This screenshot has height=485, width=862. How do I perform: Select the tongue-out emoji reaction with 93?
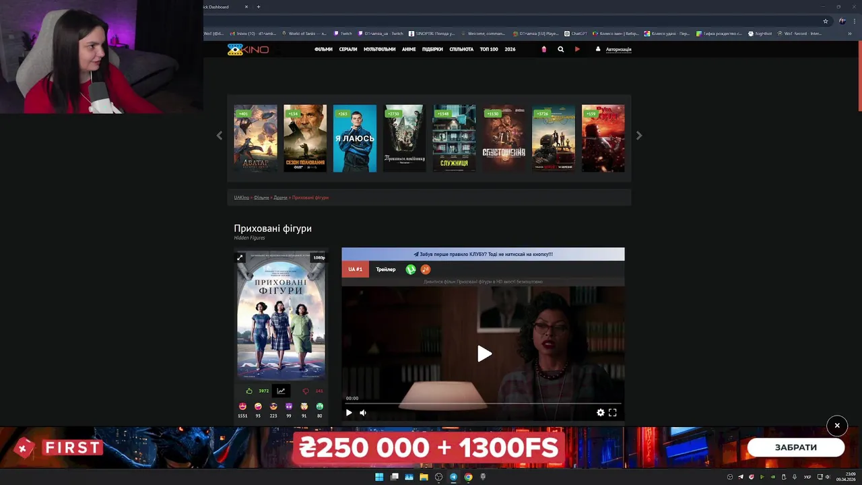pos(258,406)
